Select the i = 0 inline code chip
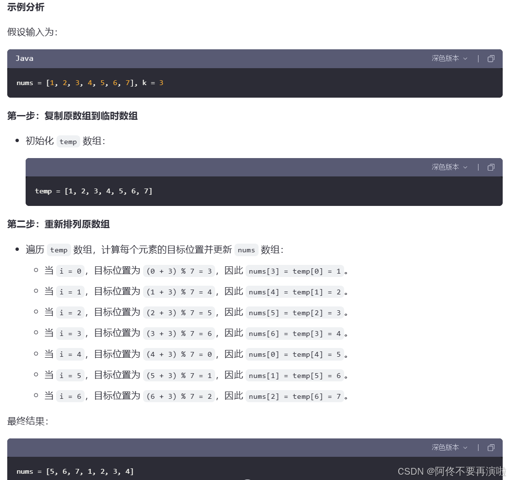Image resolution: width=508 pixels, height=480 pixels. (x=71, y=271)
